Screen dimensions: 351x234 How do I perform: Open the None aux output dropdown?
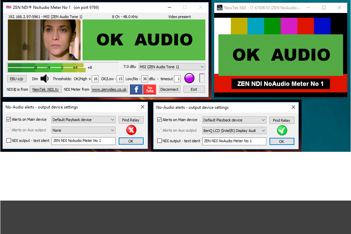(84, 130)
